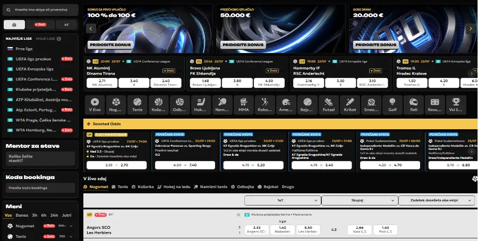This screenshot has width=478, height=241.
Task: Select Odbojka live tab
Action: coord(242,186)
